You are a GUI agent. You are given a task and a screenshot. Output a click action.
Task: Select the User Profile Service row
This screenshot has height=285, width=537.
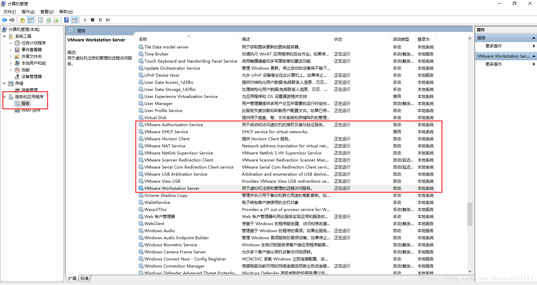pos(286,111)
